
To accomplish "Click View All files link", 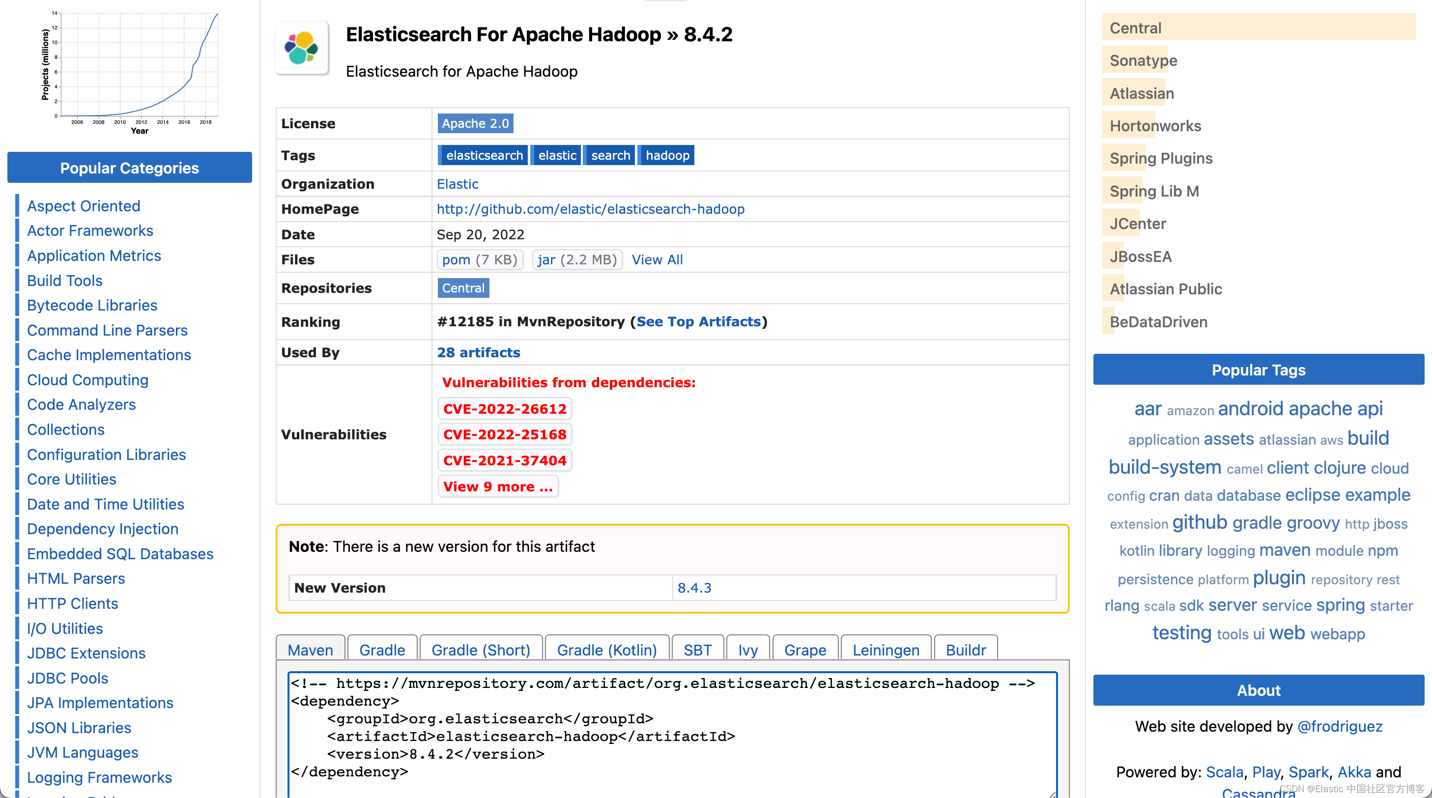I will [x=657, y=259].
